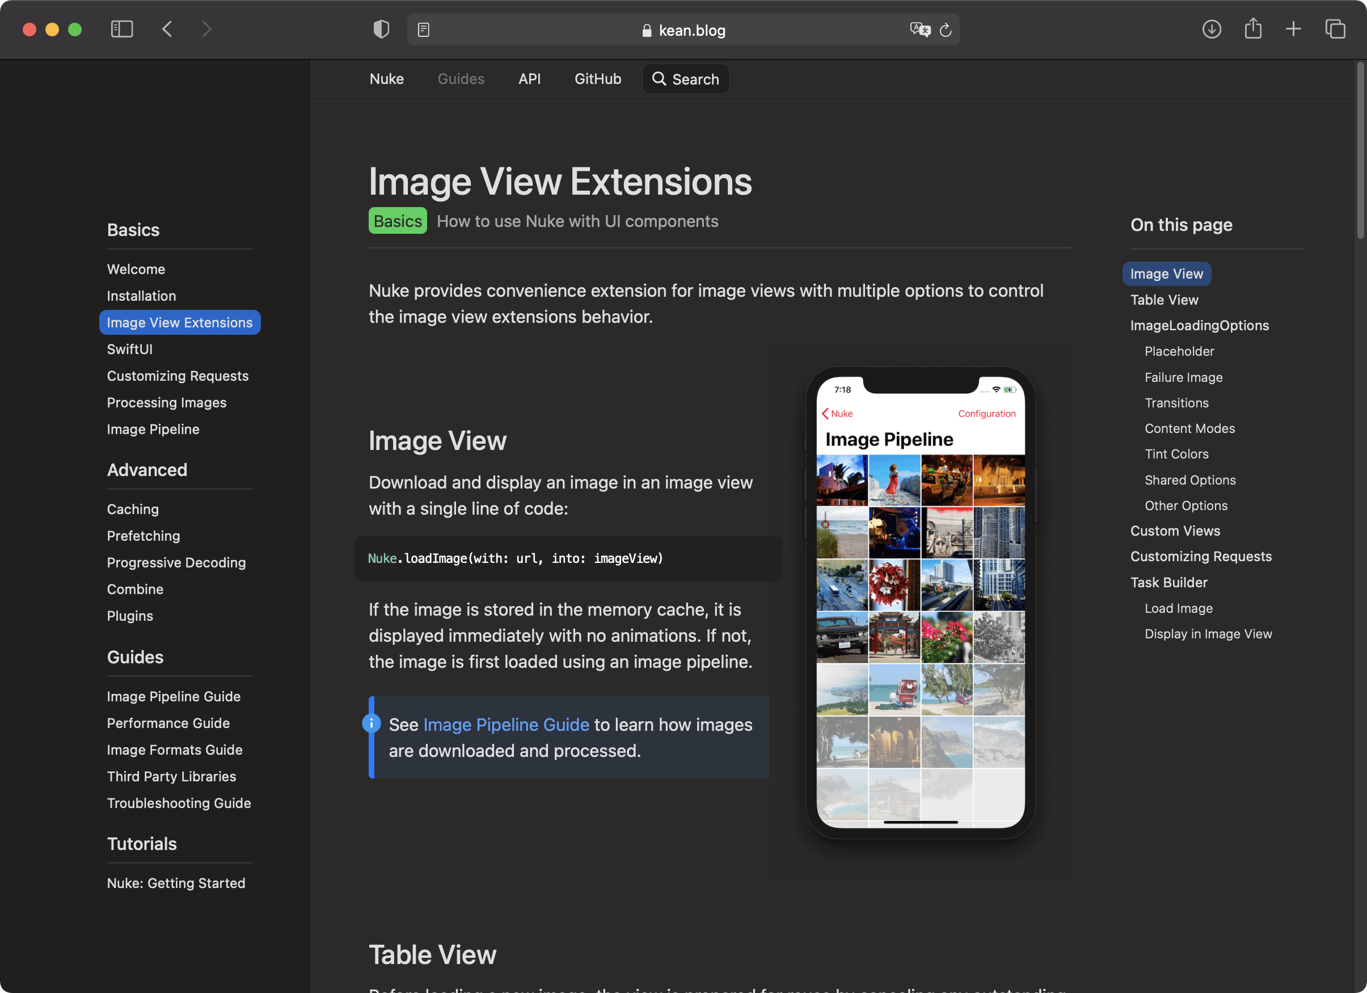
Task: Reload the page with refresh icon
Action: tap(946, 30)
